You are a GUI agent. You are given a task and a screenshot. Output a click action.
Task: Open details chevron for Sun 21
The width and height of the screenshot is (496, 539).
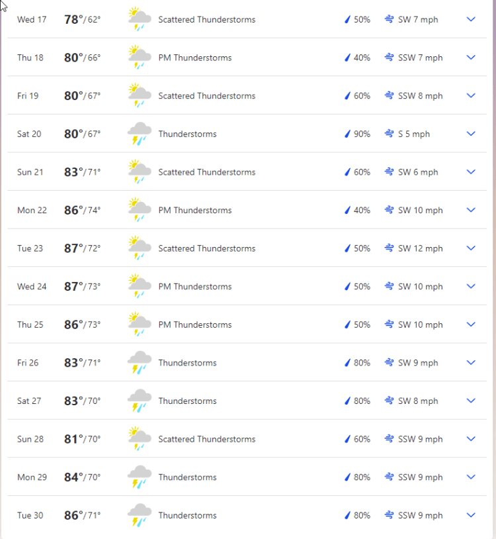coord(471,171)
